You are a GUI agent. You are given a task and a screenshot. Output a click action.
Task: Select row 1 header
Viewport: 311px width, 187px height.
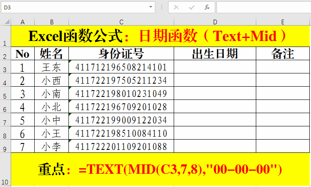(x=6, y=36)
